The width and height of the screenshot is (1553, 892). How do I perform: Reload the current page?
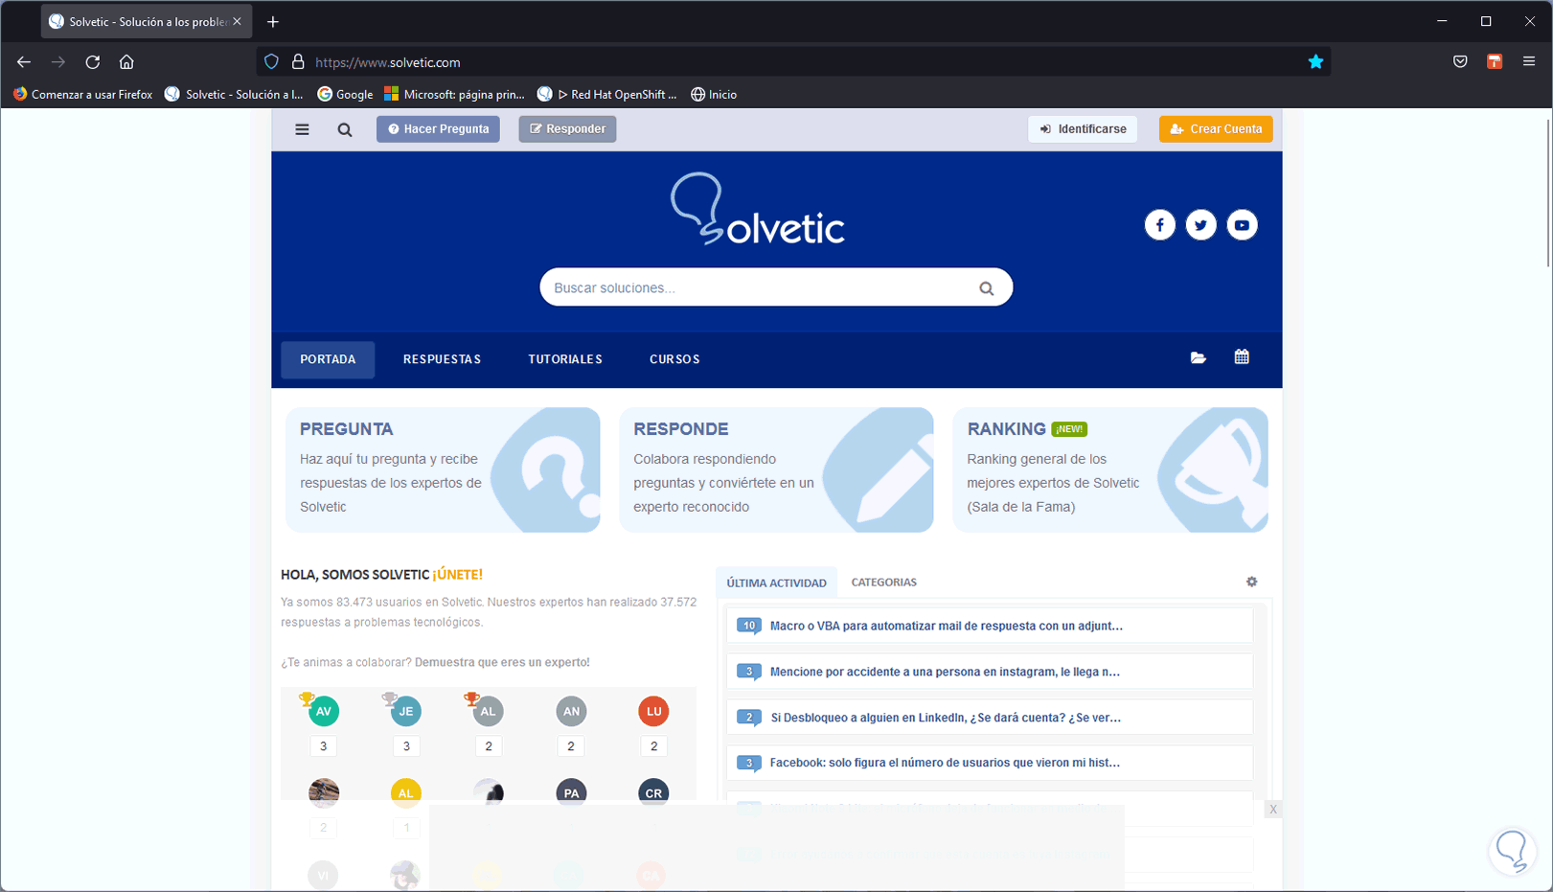[93, 62]
